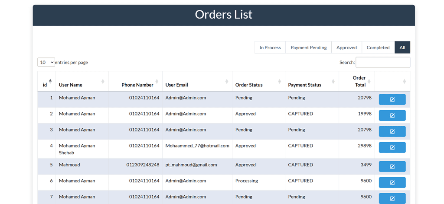Viewport: 444px width, 204px height.
Task: Open the entries per page dropdown
Action: tap(46, 62)
